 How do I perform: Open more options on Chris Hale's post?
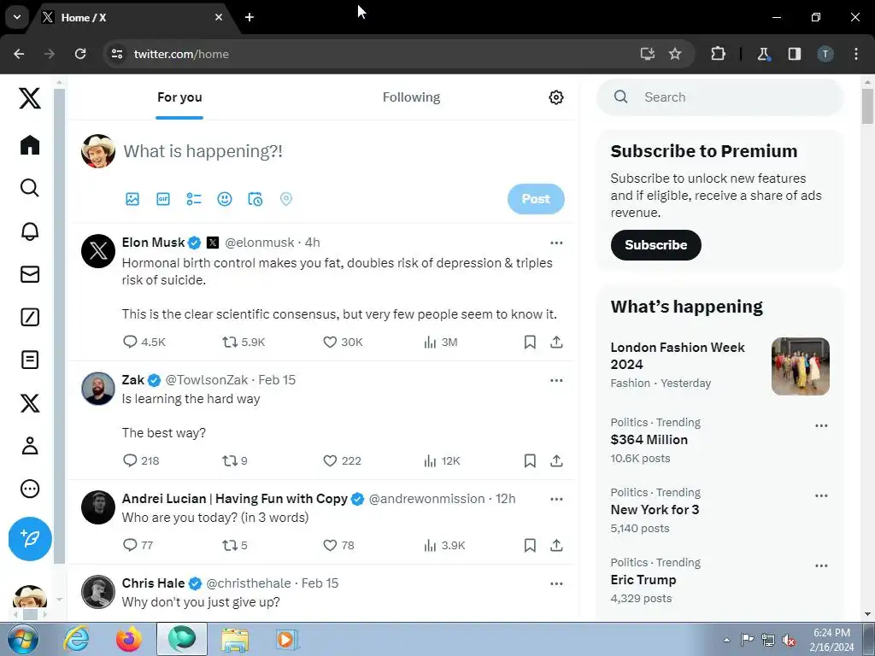(556, 584)
